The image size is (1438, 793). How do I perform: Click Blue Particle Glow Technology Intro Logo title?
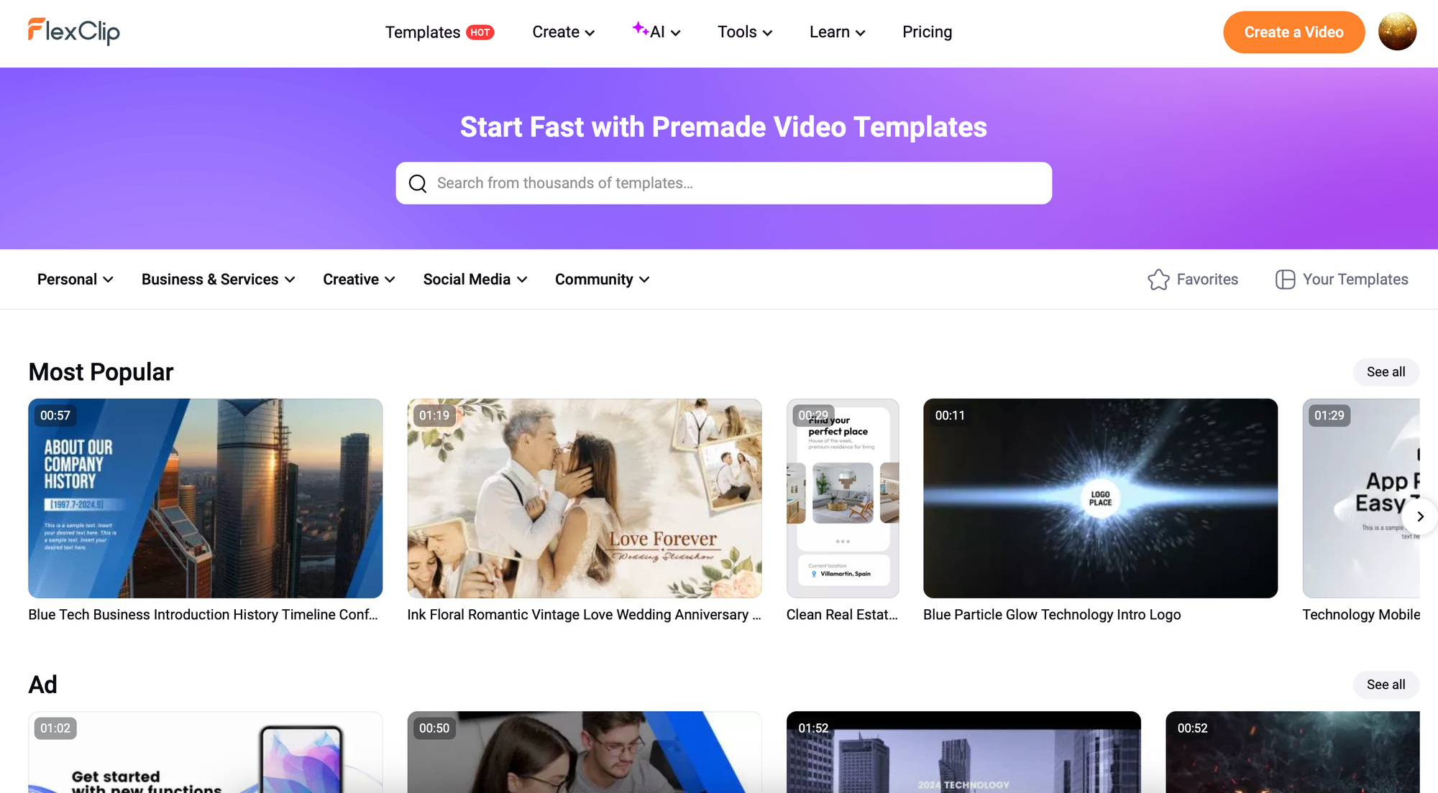tap(1052, 615)
